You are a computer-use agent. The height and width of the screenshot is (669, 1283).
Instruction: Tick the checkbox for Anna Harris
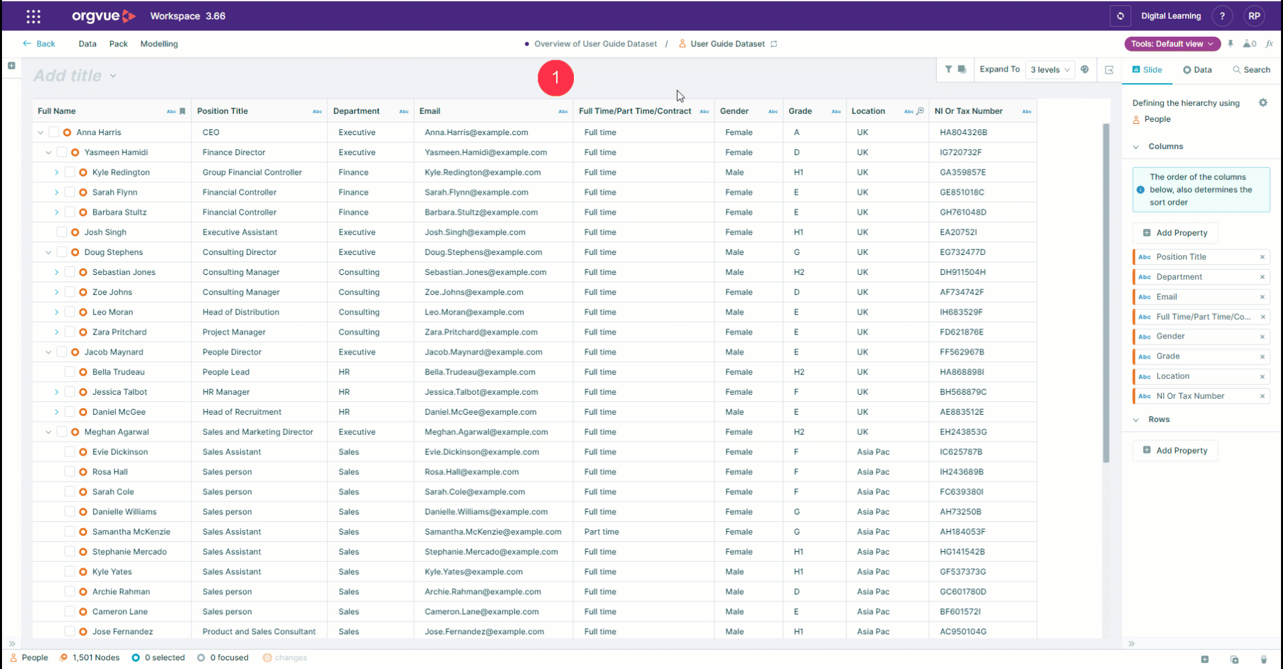(54, 132)
